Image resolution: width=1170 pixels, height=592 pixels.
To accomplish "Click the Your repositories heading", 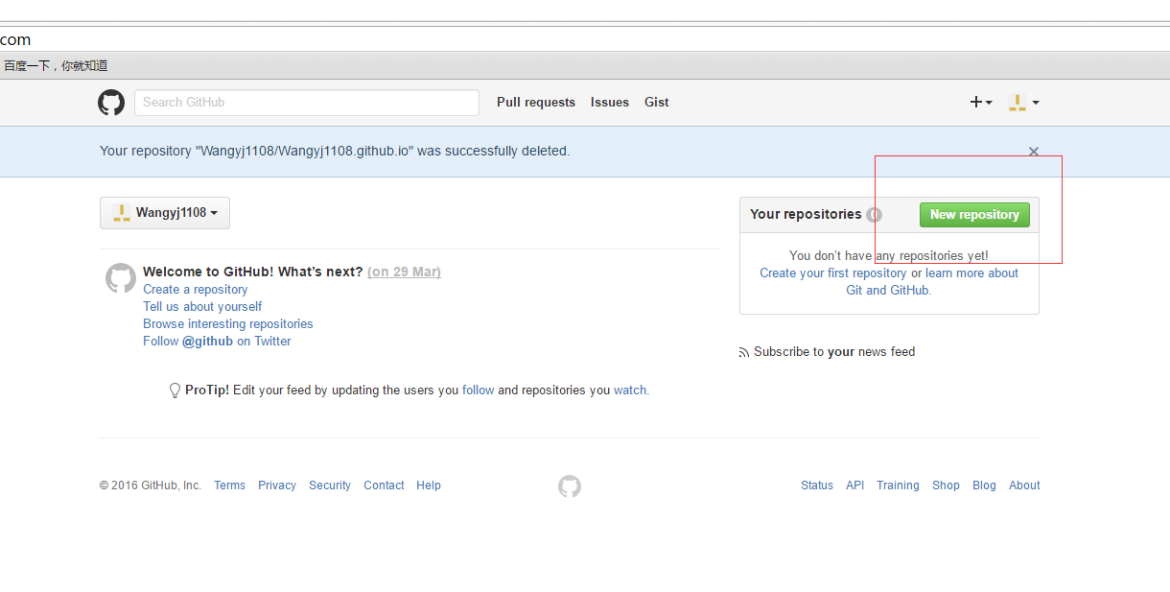I will [x=806, y=215].
